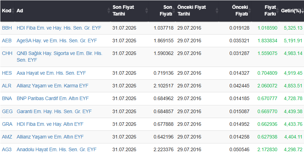Open fund code GEG link

point(7,111)
